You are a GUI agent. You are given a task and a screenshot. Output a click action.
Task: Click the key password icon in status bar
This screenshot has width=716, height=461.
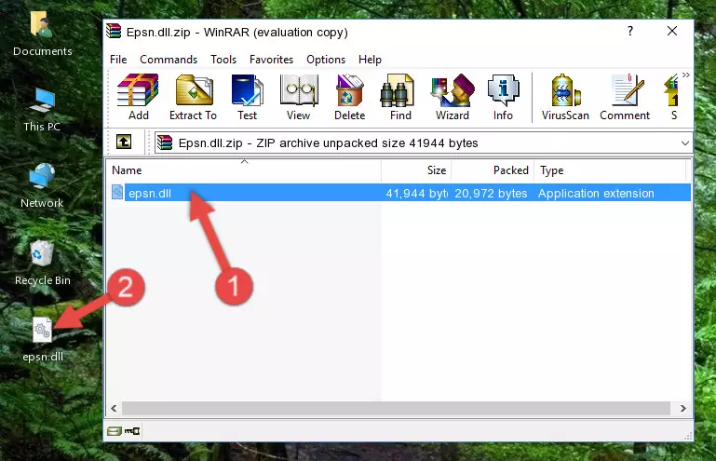[132, 431]
